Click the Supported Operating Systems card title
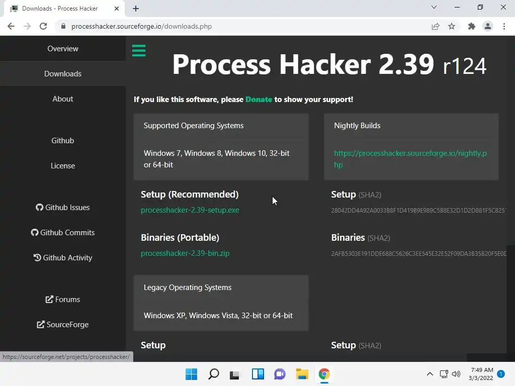Viewport: 515px width, 386px height. [194, 126]
